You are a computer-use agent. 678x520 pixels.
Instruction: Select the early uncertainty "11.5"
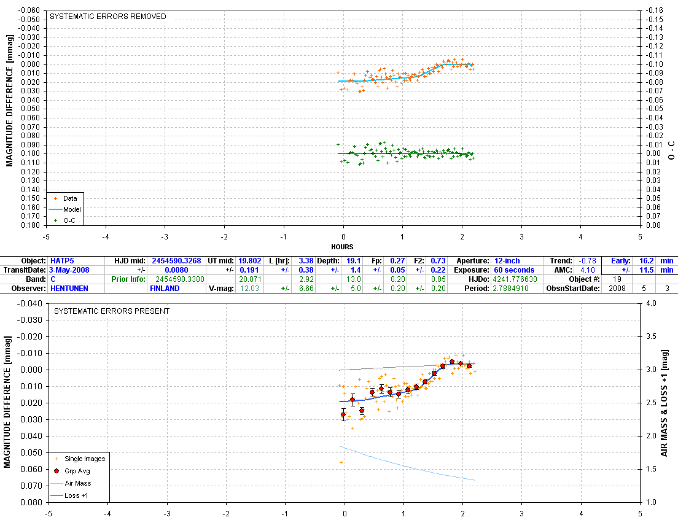(x=647, y=270)
